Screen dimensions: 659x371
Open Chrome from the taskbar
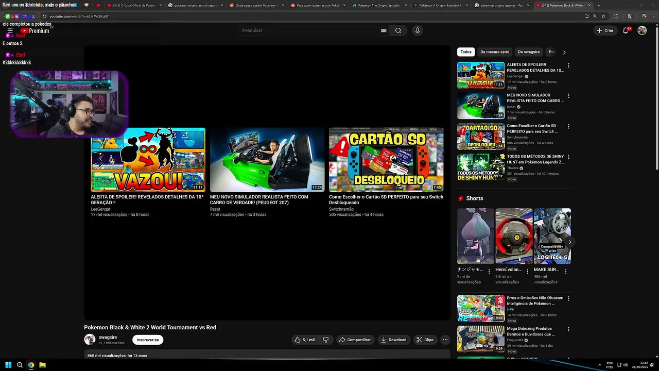31,365
